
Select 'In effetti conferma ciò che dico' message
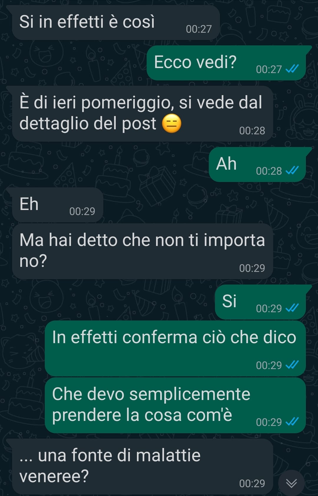click(175, 348)
